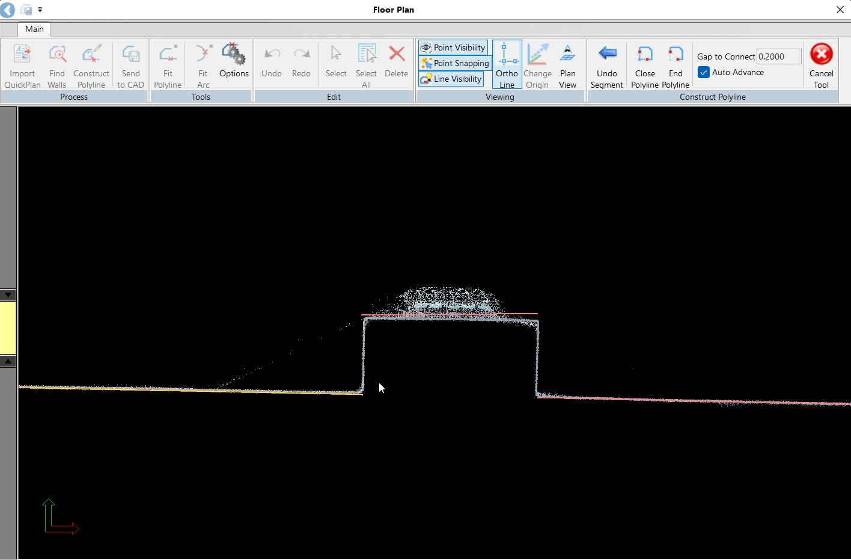851x560 pixels.
Task: Edit the Gap to Connect value field
Action: coord(779,56)
